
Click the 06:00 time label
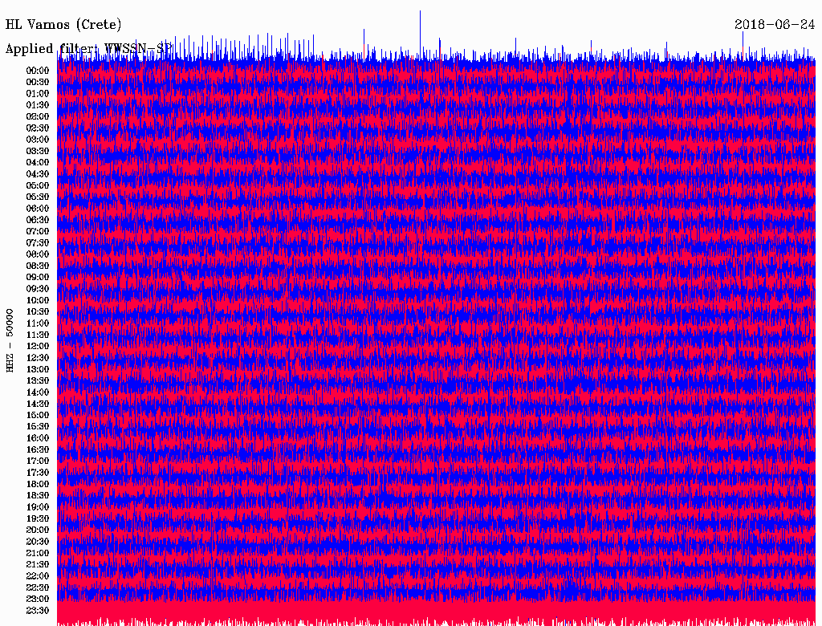[38, 209]
